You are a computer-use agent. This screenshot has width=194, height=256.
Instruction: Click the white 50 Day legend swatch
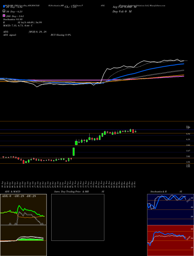4,11
